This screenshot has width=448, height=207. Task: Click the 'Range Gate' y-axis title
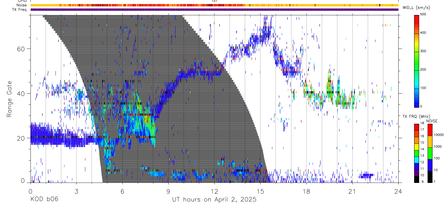pos(9,99)
